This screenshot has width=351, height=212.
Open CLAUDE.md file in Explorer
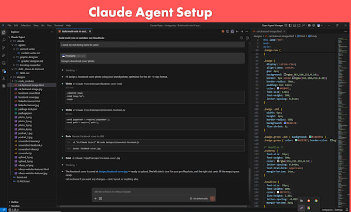point(23,182)
